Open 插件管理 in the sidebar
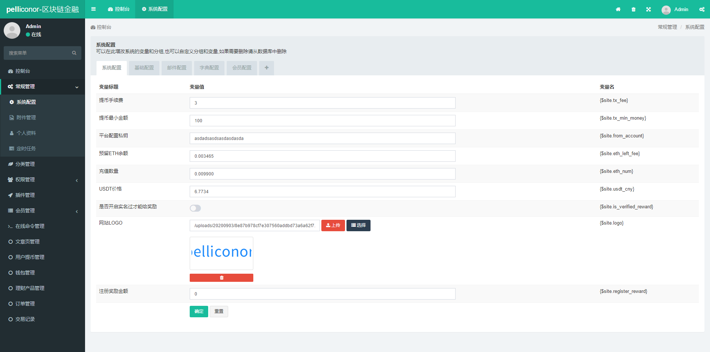The width and height of the screenshot is (710, 352). point(43,195)
